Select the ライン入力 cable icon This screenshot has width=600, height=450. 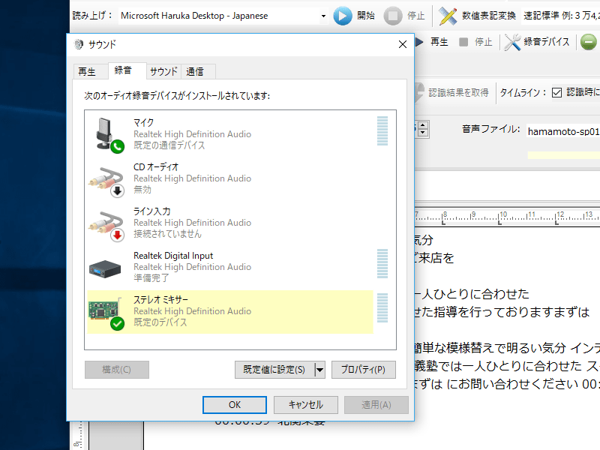[x=106, y=225]
